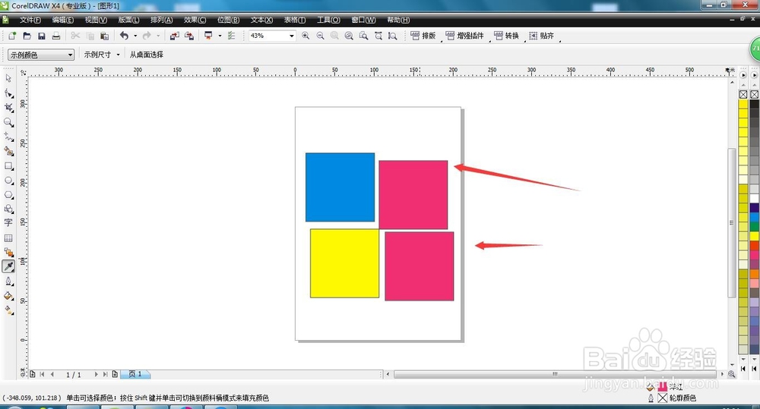
Task: Click 轮廓颜色 outline indicator in status bar
Action: tap(673, 398)
